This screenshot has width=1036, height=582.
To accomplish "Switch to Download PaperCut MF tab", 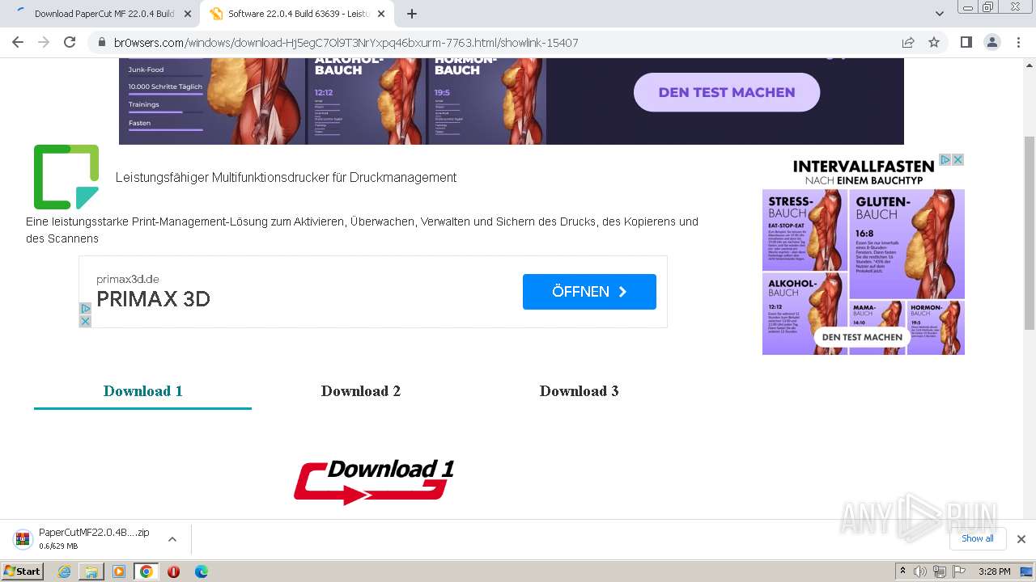I will 103,14.
